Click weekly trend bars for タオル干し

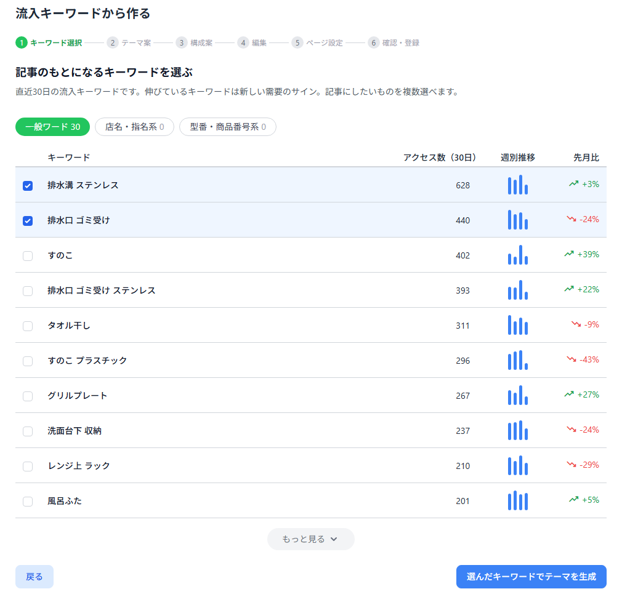(x=518, y=325)
